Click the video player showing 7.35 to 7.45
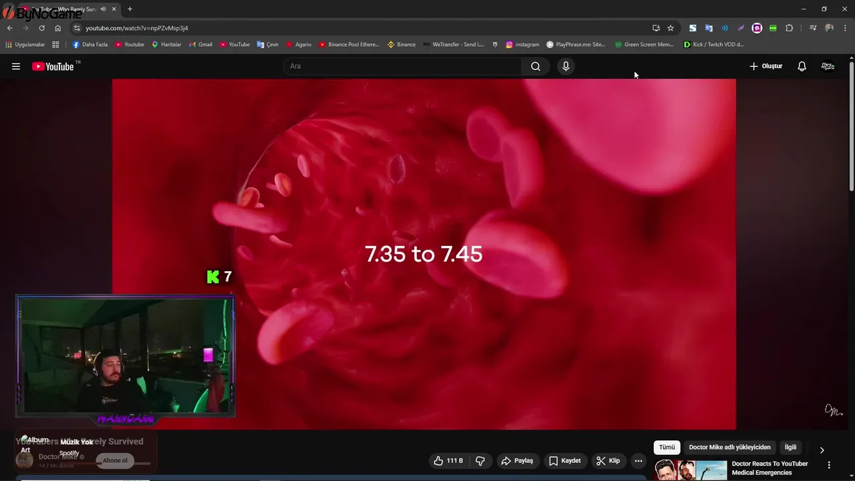855x481 pixels. pos(424,254)
